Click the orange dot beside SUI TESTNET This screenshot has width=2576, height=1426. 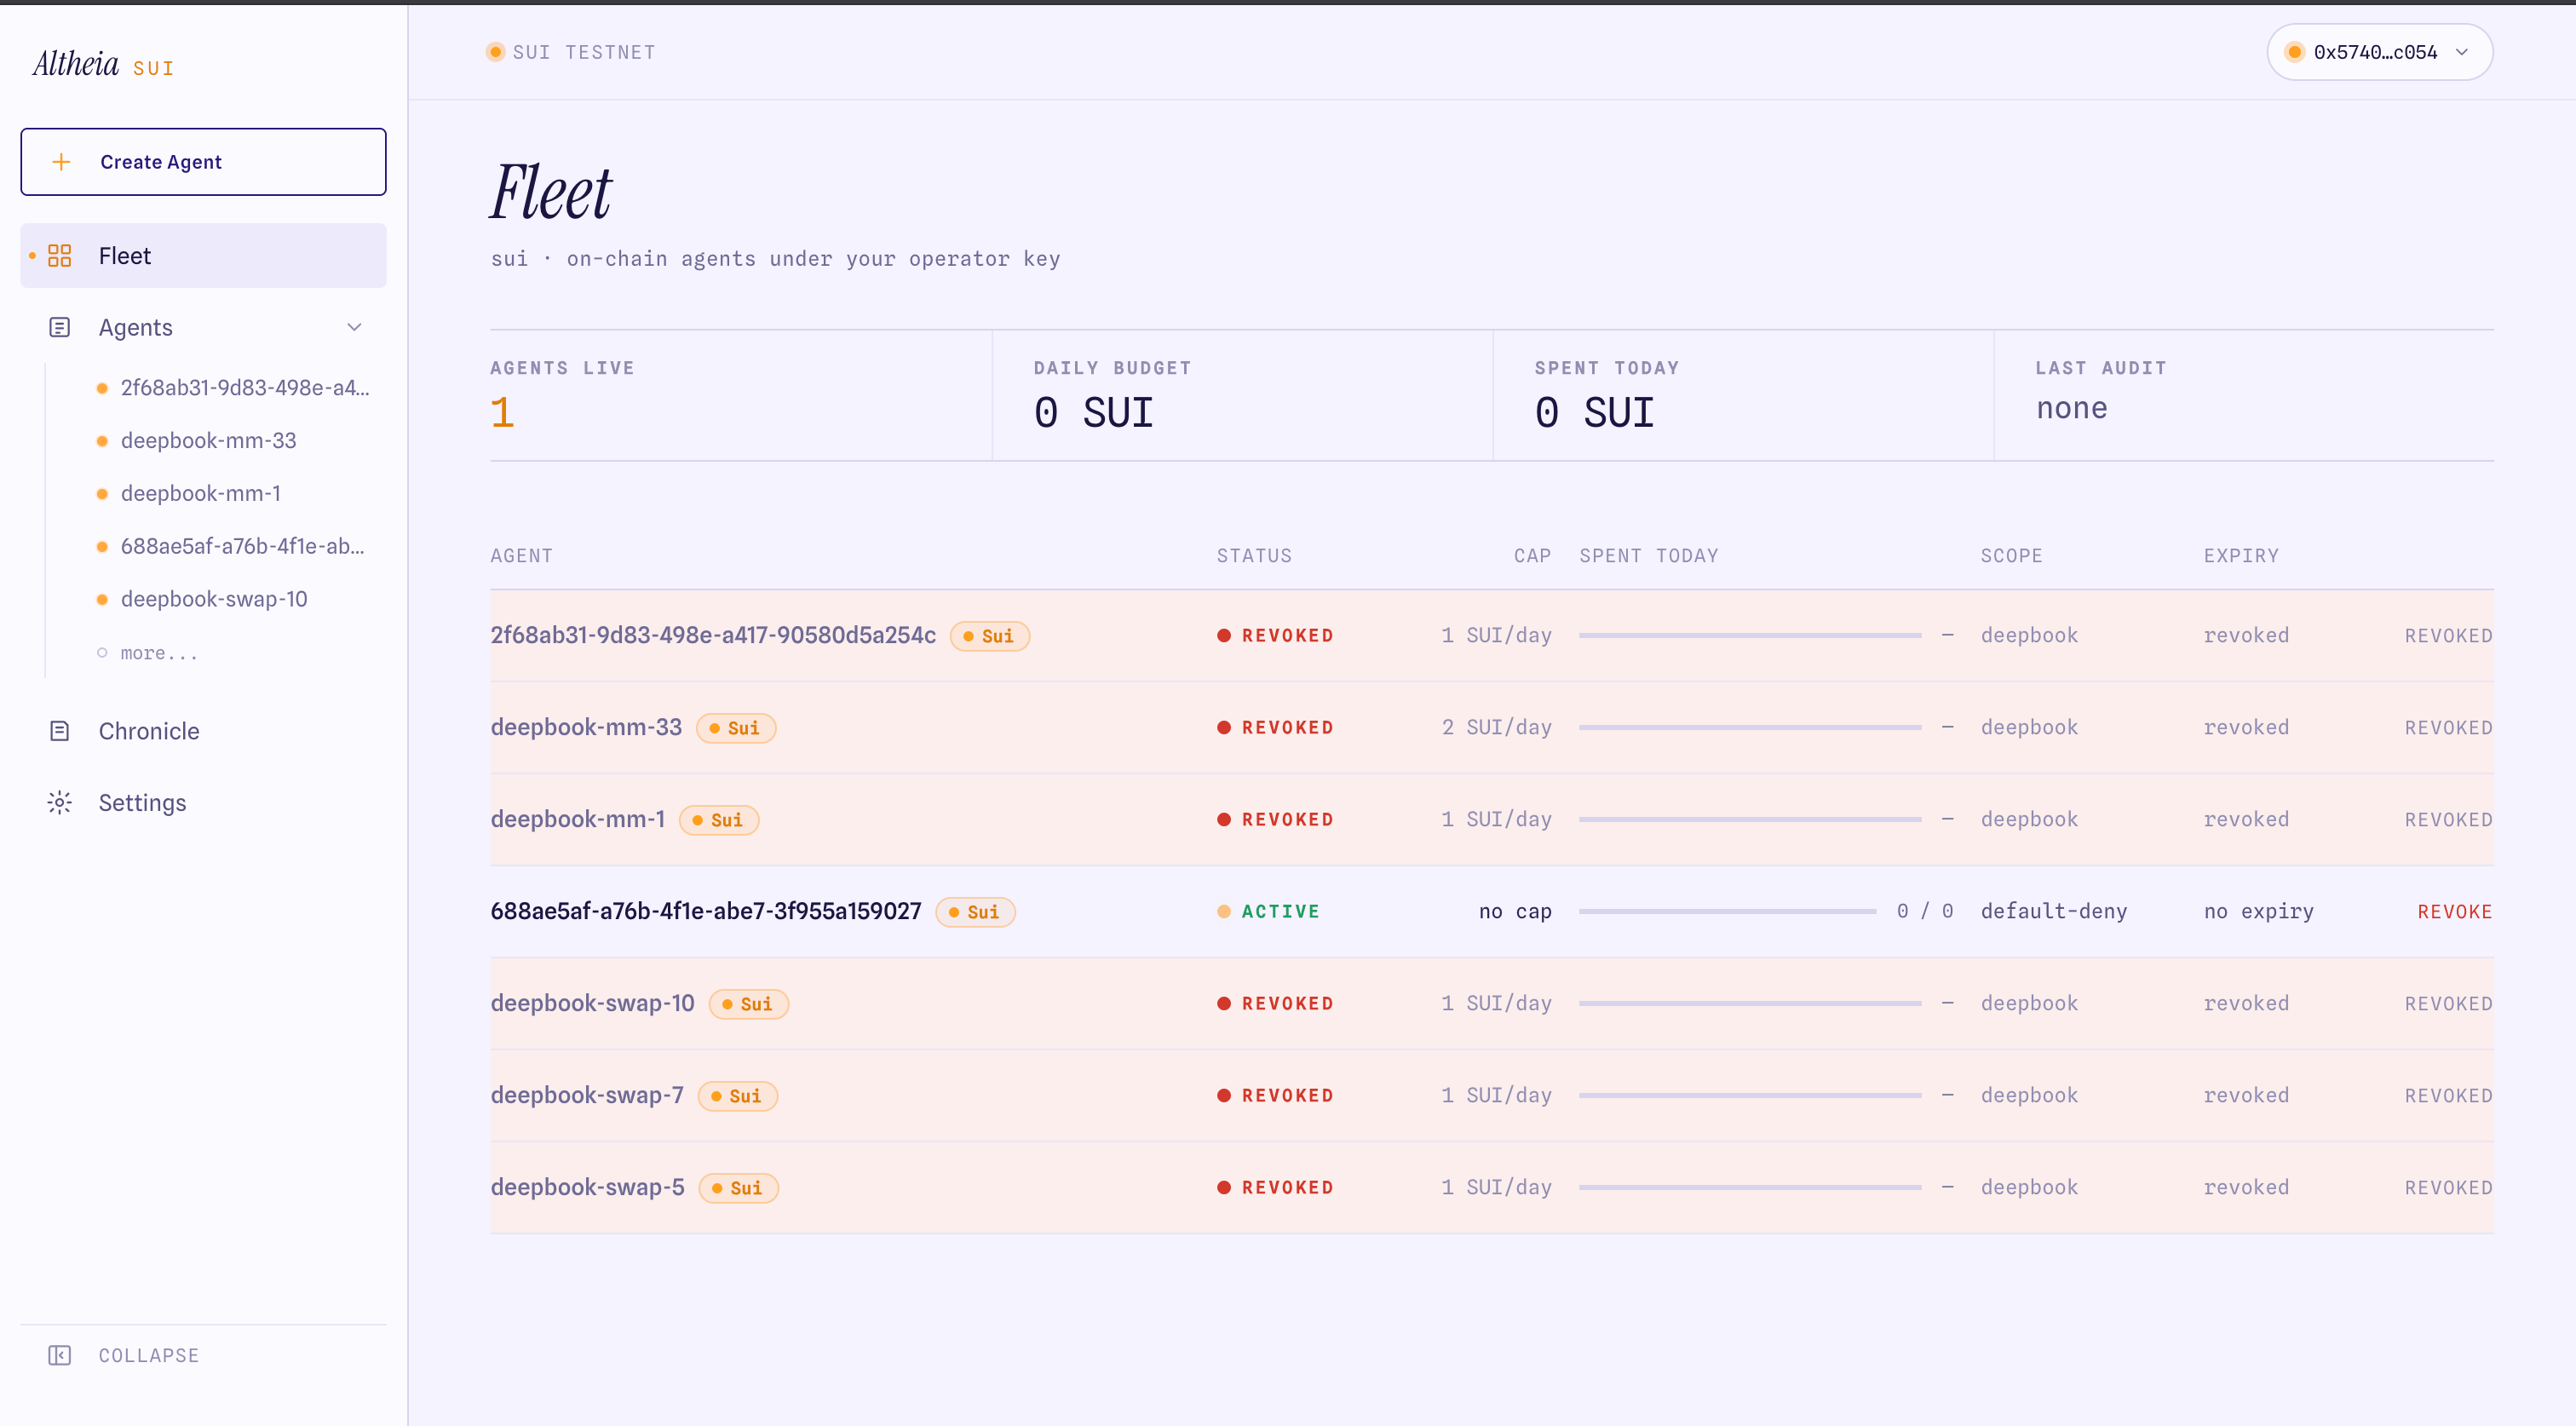tap(495, 52)
